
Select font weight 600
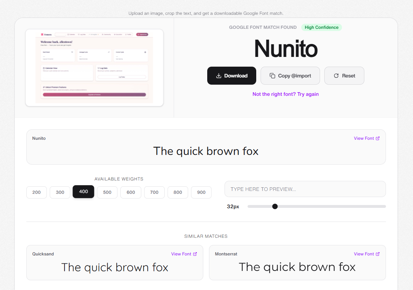coord(131,192)
